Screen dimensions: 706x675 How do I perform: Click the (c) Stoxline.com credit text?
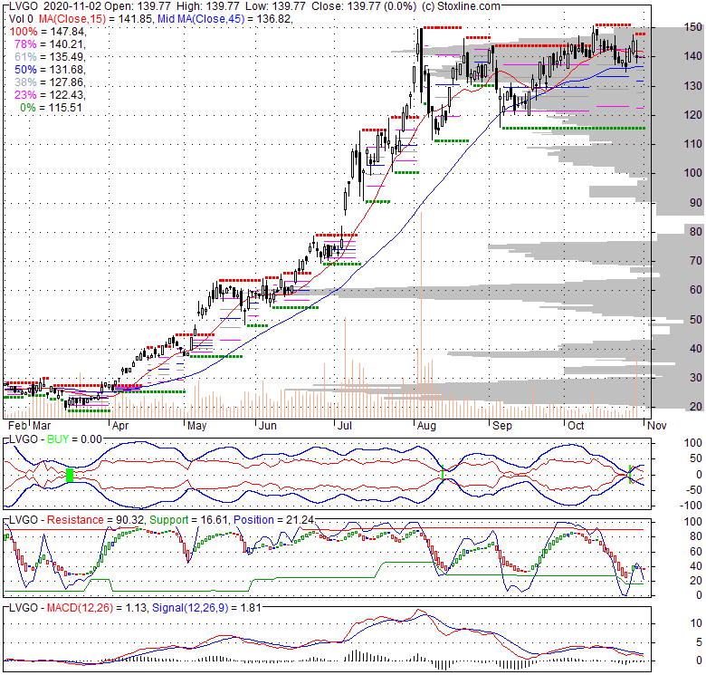click(x=461, y=6)
